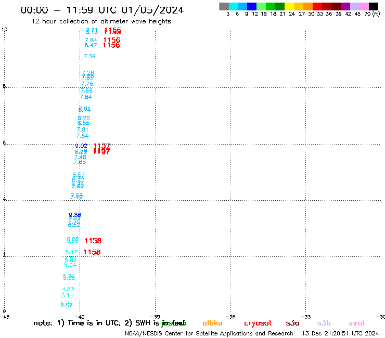Click the dark blue legend swatch
The image size is (385, 338).
252,6
